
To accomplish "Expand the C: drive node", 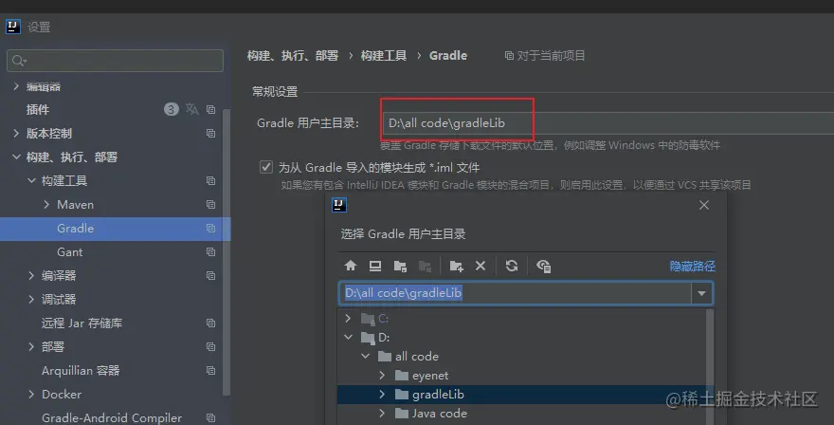I will coord(348,318).
